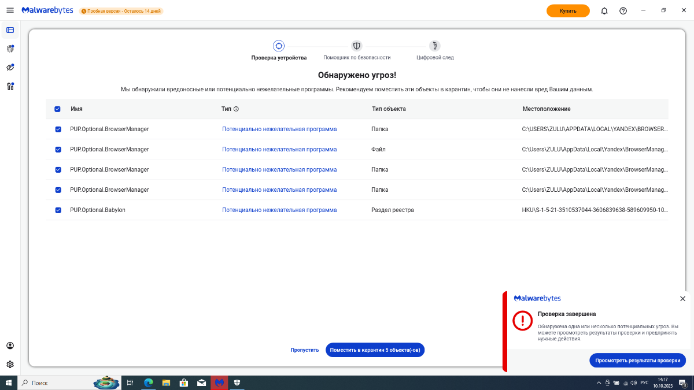
Task: Open the Action Center notifications icon
Action: coord(682,382)
